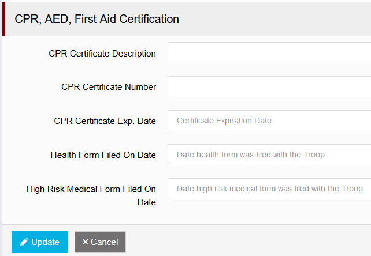Image resolution: width=371 pixels, height=256 pixels.
Task: Click into the CPR Certificate Number field
Action: 269,87
